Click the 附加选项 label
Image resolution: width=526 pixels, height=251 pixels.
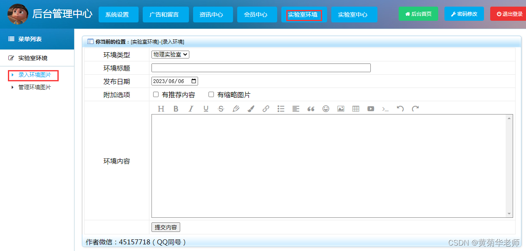pos(117,95)
